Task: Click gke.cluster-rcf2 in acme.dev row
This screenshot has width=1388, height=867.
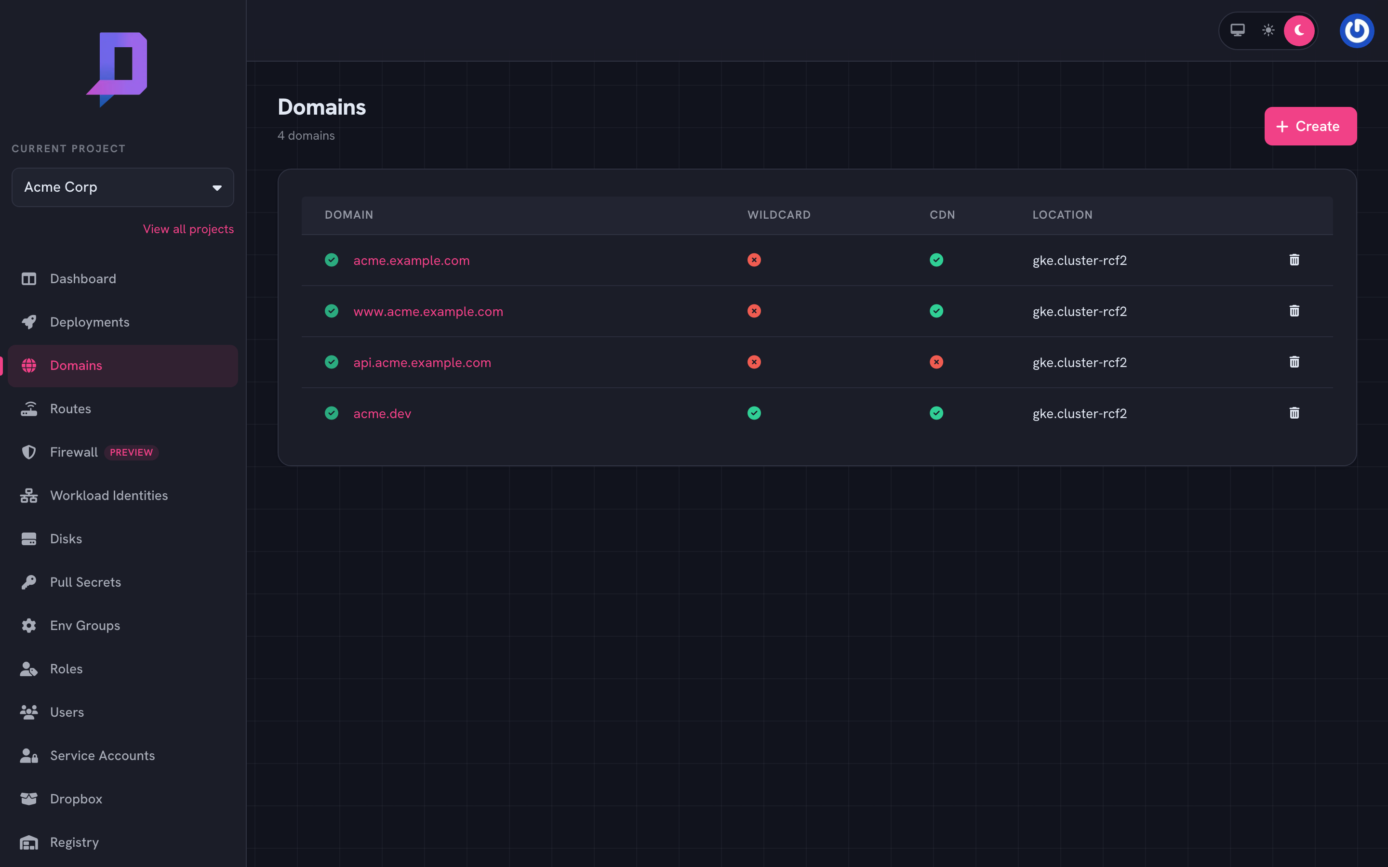Action: (1080, 413)
